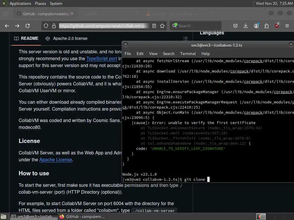The image size is (294, 220).
Task: Click the search engine icon in search box
Action: tap(175, 25)
